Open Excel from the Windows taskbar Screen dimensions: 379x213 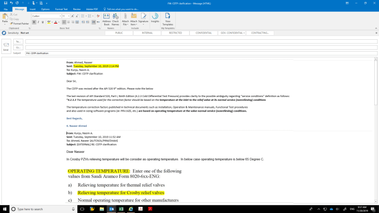[x=121, y=209]
